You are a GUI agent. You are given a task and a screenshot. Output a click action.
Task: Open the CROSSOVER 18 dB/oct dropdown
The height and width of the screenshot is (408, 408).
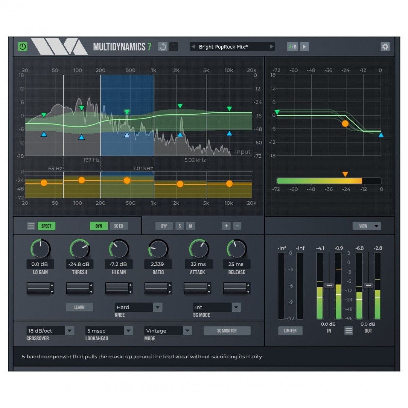point(69,330)
